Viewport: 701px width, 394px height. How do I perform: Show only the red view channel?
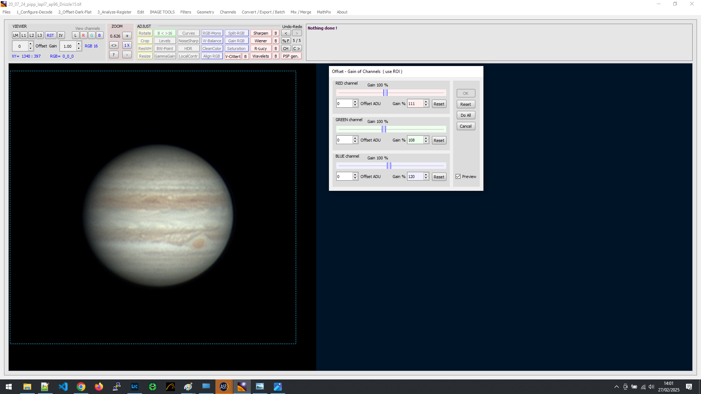tap(84, 35)
